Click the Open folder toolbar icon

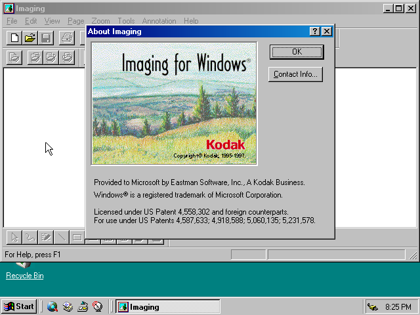pos(30,38)
